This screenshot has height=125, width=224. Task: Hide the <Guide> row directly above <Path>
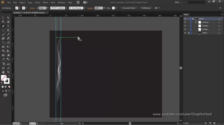point(185,29)
